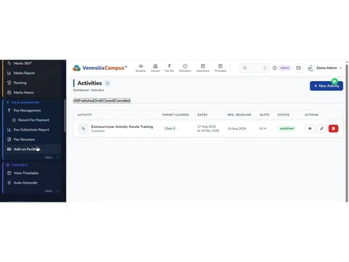Click the sidebar scrollbar

(65, 117)
